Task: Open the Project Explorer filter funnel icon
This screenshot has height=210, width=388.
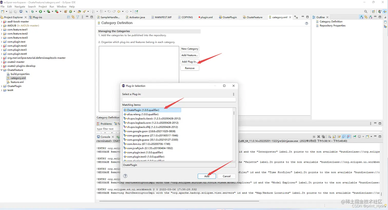Action: click(x=78, y=17)
